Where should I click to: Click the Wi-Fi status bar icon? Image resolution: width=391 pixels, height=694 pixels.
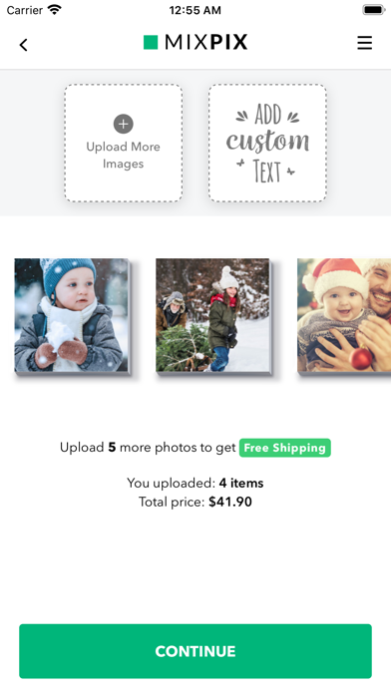55,10
